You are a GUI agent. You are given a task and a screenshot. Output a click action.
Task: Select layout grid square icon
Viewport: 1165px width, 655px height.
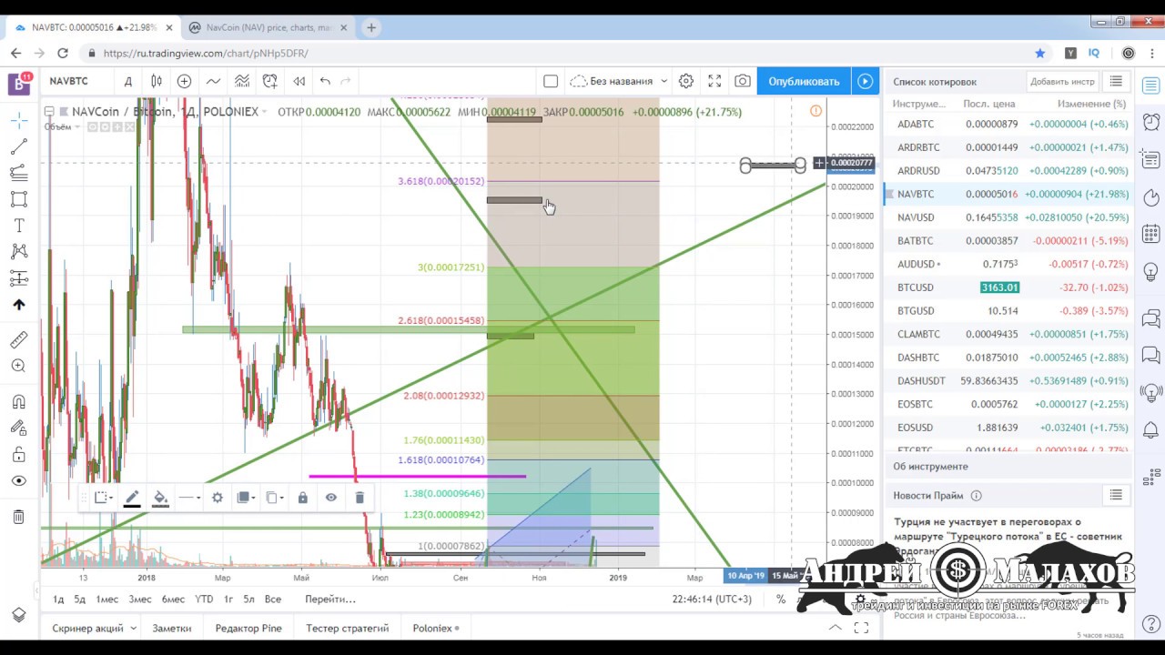[x=551, y=81]
